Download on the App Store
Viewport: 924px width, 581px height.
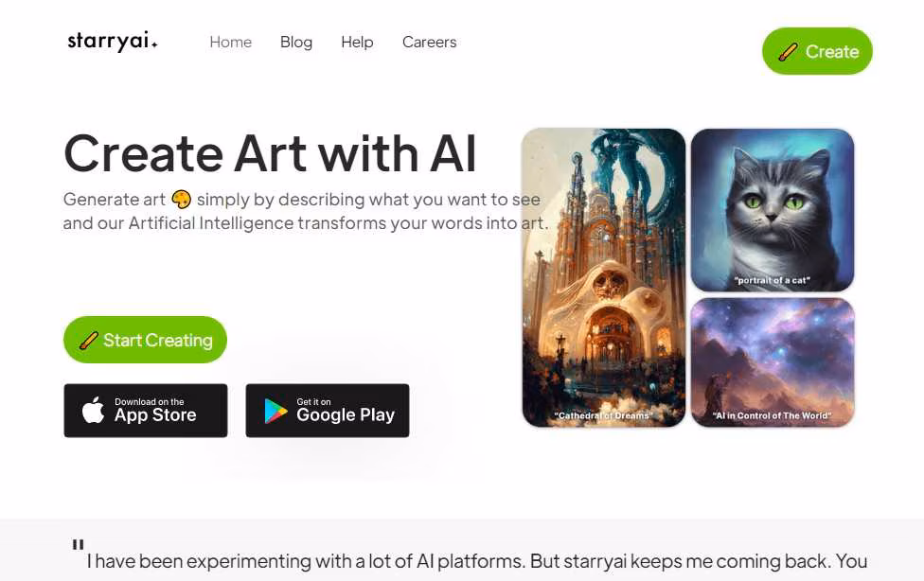146,411
